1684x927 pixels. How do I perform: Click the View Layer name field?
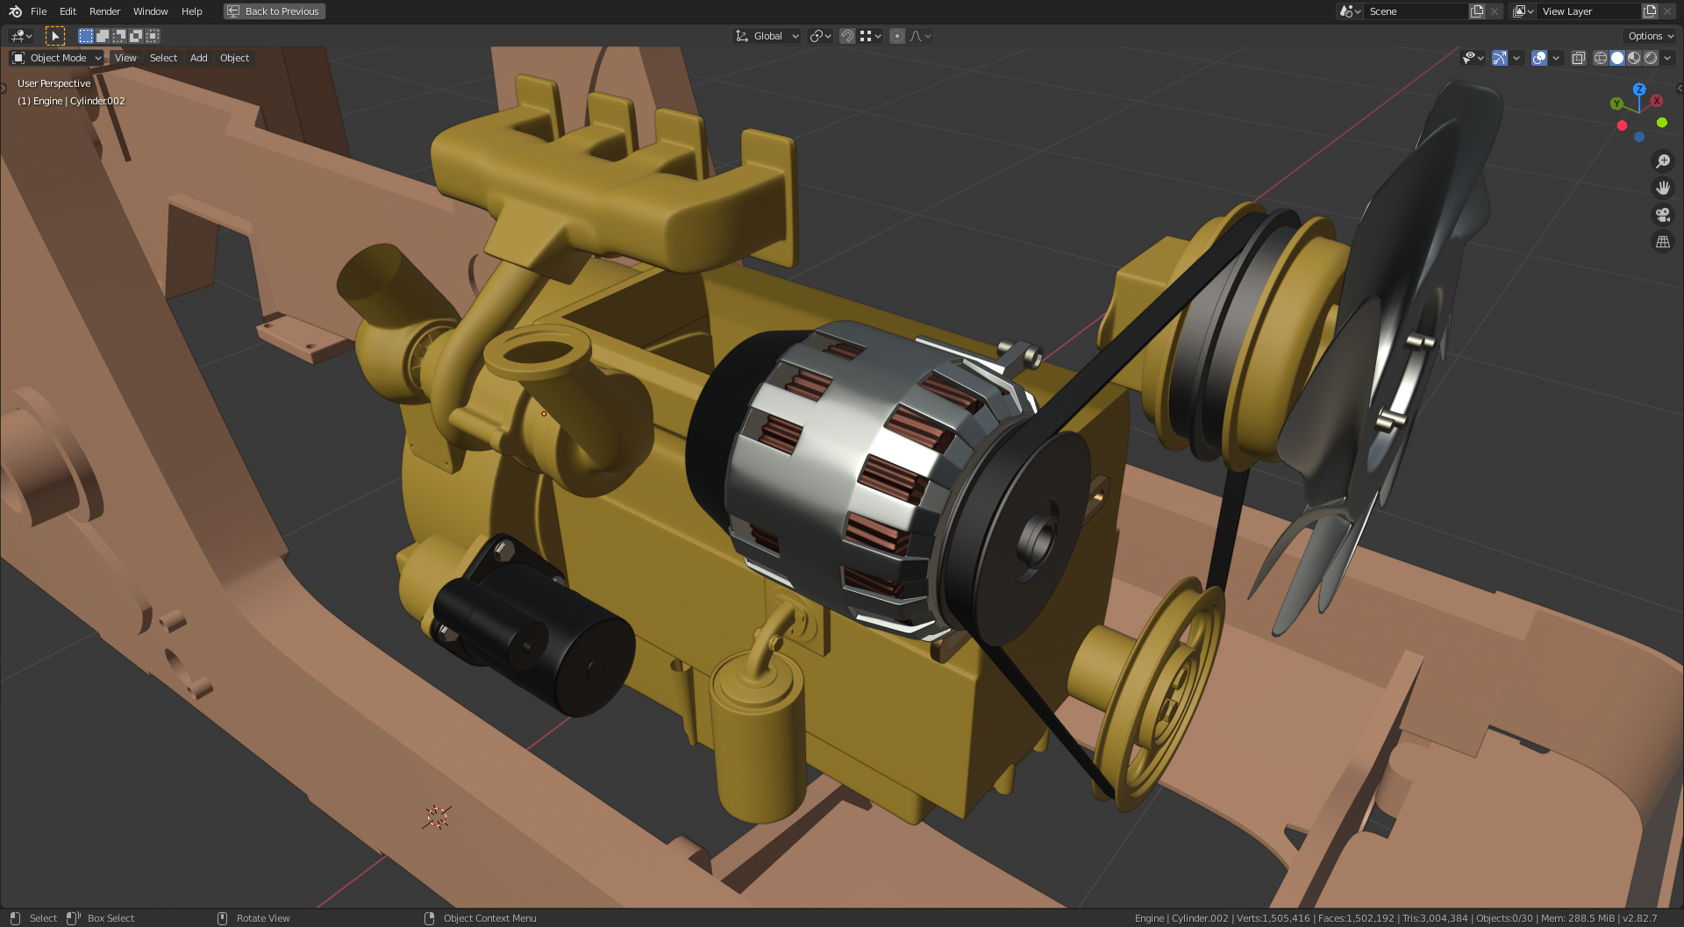(1588, 11)
